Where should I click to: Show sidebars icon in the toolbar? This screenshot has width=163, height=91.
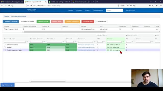(x=153, y=6)
